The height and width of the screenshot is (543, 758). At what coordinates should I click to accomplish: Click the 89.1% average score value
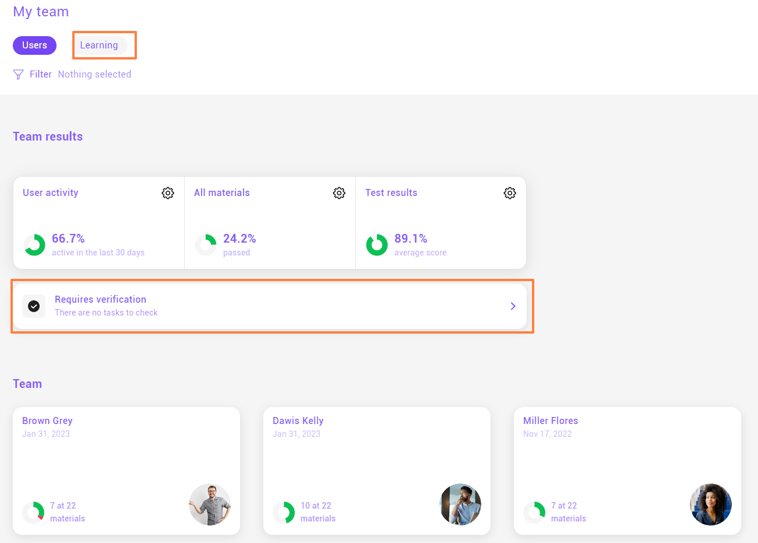coord(411,239)
